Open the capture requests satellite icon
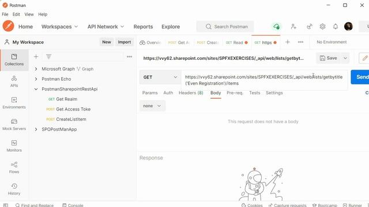 (x=310, y=26)
